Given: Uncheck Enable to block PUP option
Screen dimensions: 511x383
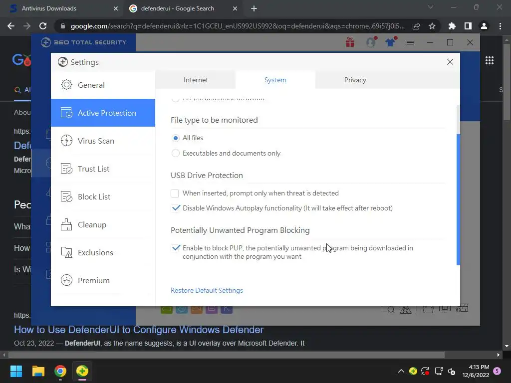Looking at the screenshot, I should 176,248.
